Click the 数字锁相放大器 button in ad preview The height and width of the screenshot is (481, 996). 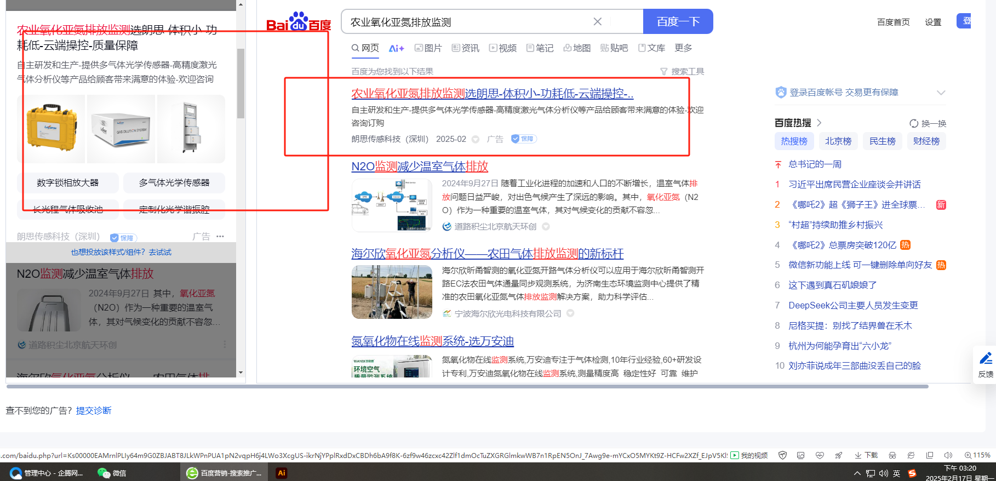(68, 183)
